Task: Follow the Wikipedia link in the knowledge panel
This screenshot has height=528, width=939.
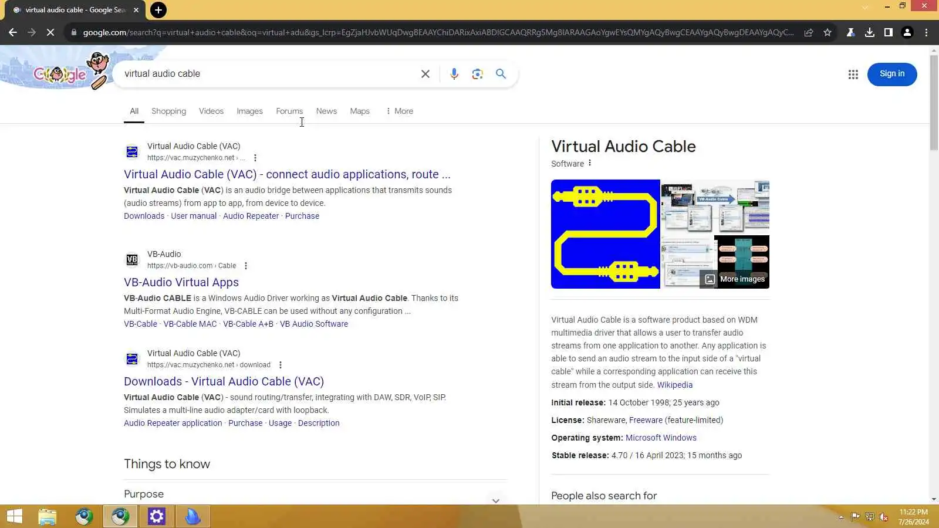Action: [675, 385]
